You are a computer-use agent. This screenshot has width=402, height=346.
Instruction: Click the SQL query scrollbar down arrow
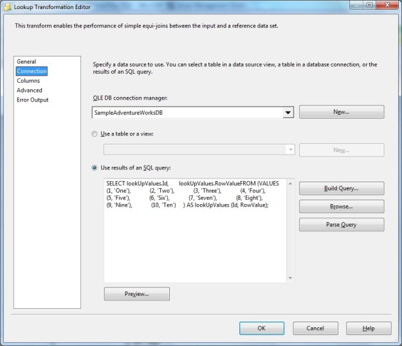(290, 277)
